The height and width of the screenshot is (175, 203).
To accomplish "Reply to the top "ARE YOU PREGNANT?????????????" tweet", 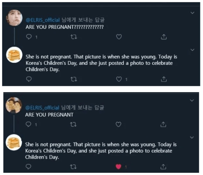I will 29,37.
